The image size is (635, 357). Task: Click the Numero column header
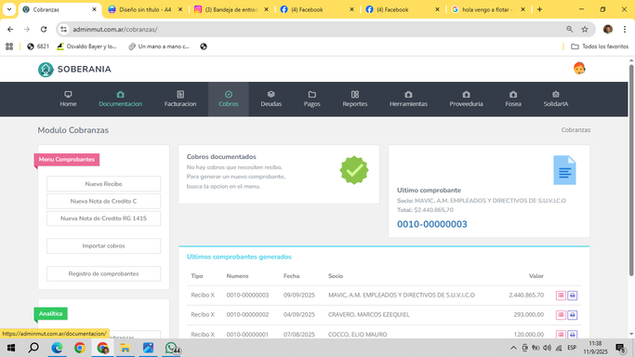coord(237,276)
